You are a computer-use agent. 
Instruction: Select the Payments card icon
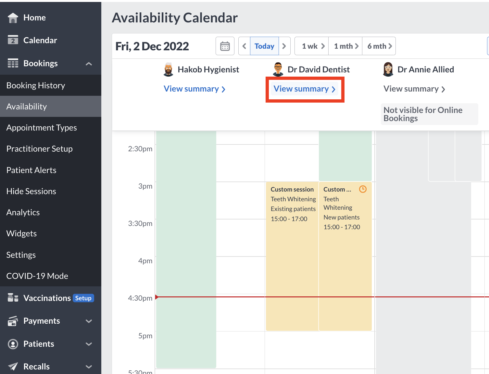pyautogui.click(x=13, y=321)
